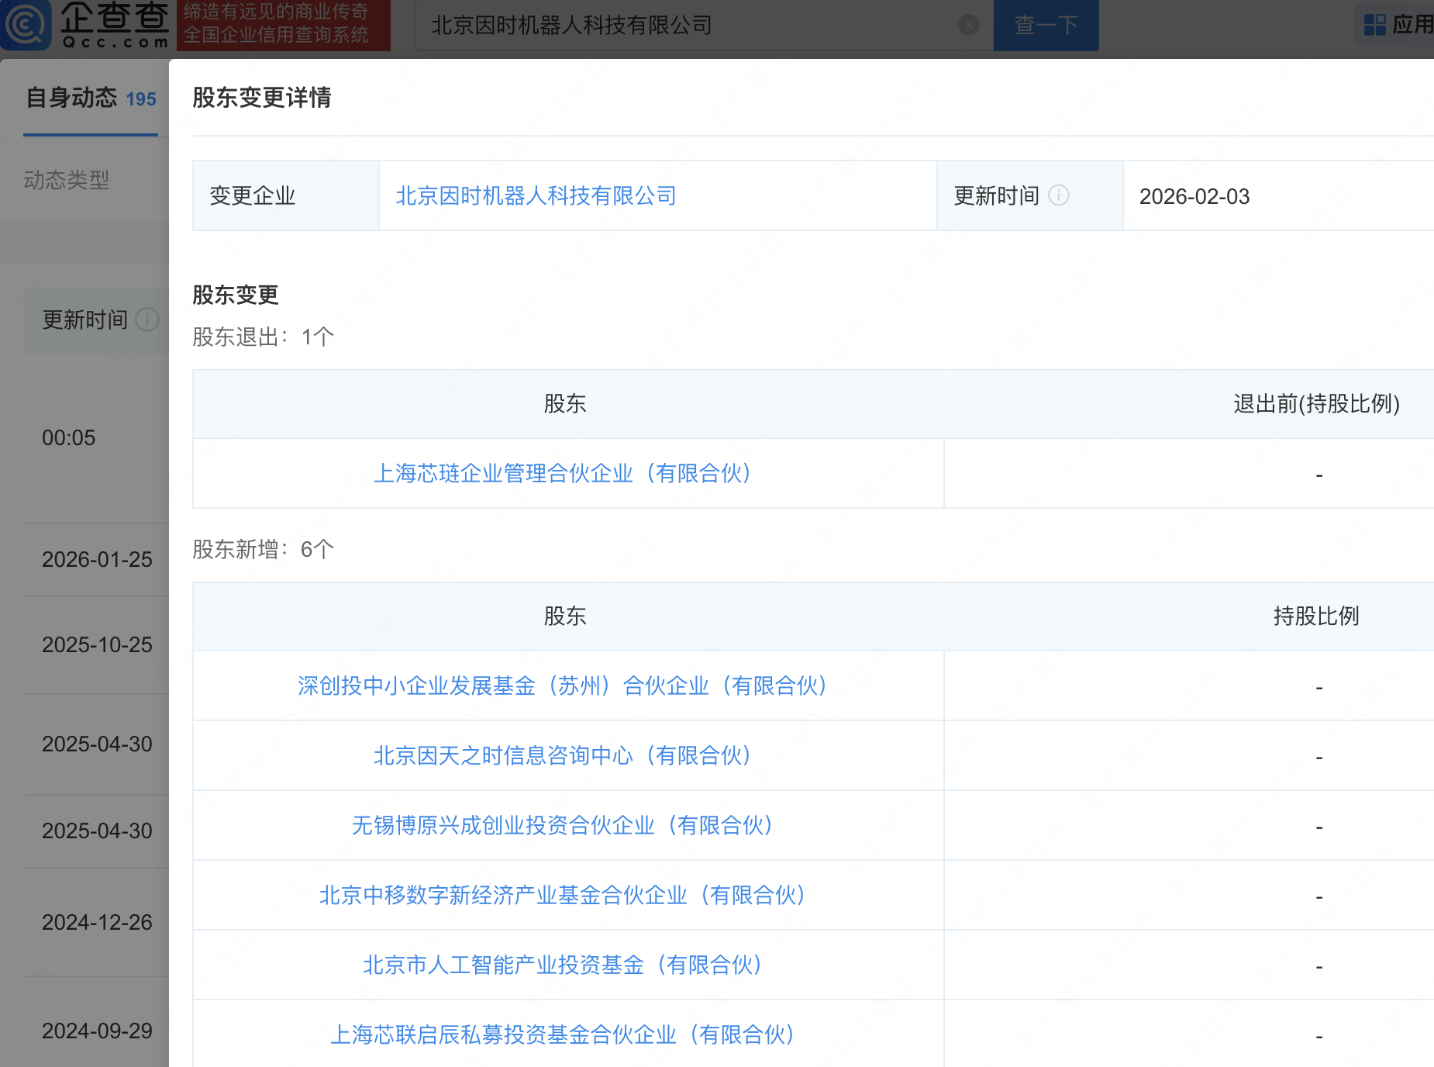The height and width of the screenshot is (1067, 1434).
Task: Click the 企查查 brand slogan banner
Action: [x=283, y=25]
